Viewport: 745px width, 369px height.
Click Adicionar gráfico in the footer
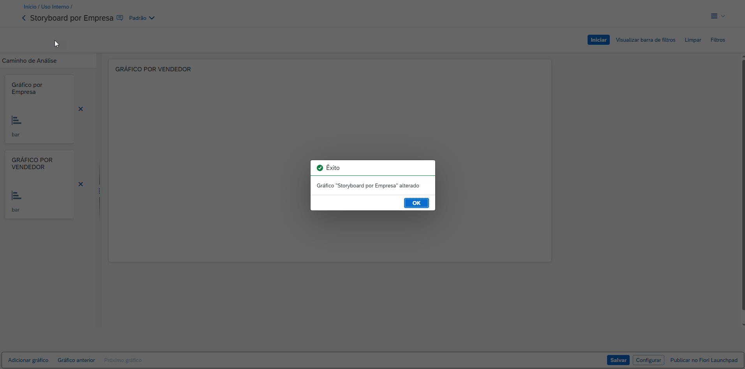coord(28,360)
